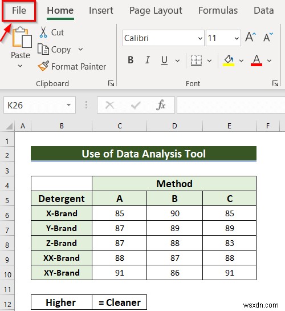This screenshot has height=311, width=285.
Task: Select the Format Painter brush icon
Action: 43,66
